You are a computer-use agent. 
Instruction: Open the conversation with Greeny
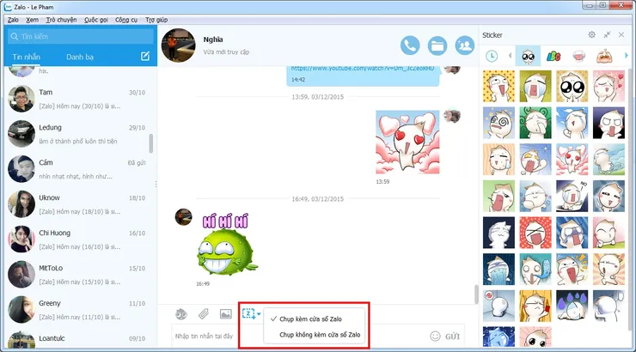tap(80, 309)
